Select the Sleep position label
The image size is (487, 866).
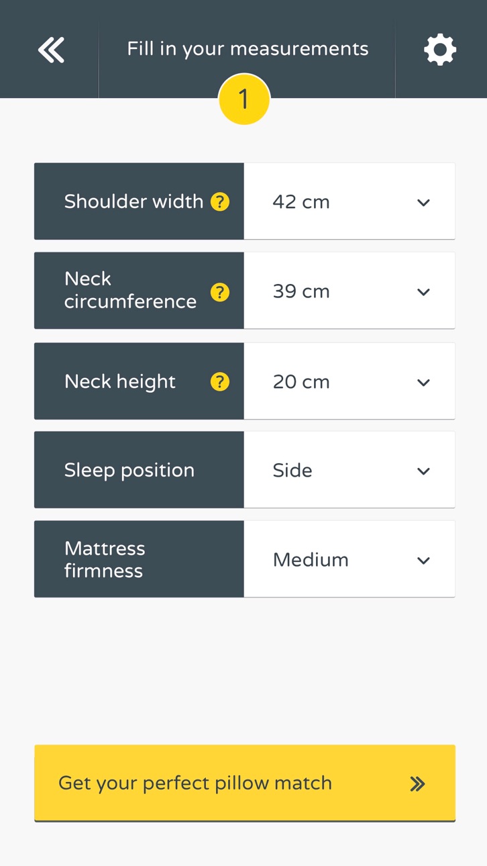(x=129, y=470)
